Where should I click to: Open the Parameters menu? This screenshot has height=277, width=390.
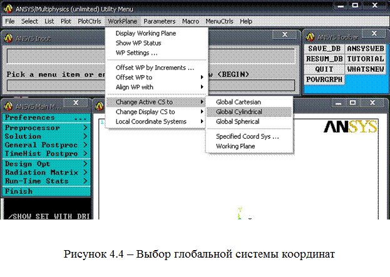[x=160, y=21]
